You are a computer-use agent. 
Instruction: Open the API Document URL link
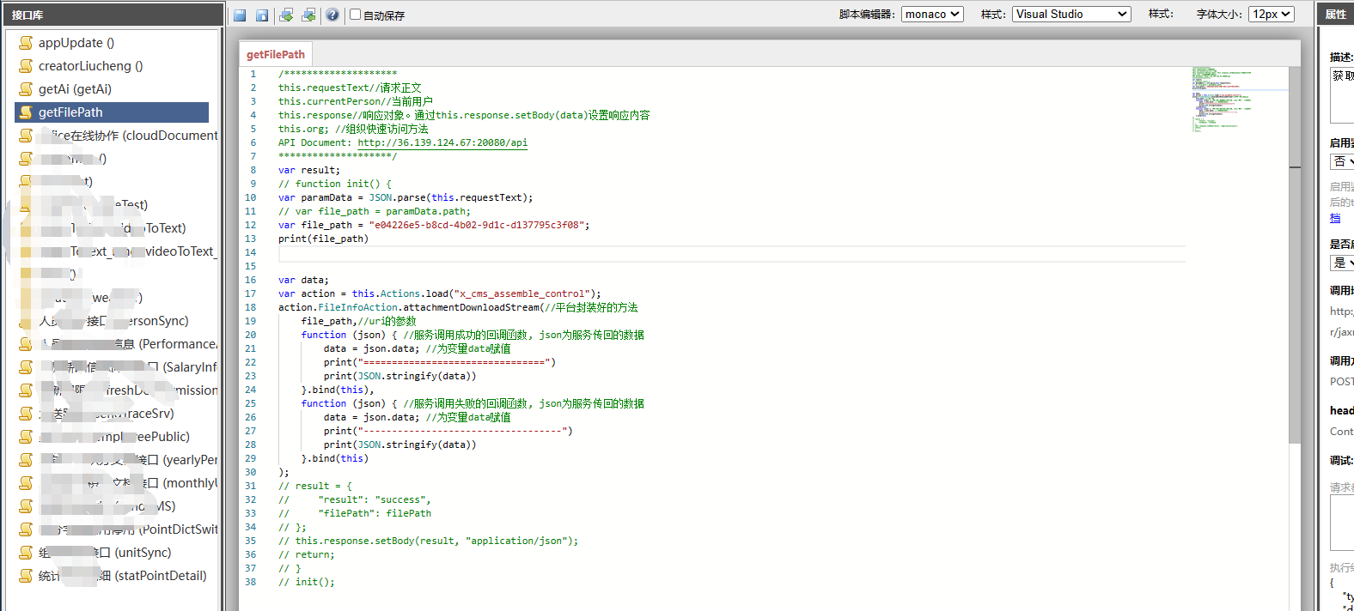442,142
